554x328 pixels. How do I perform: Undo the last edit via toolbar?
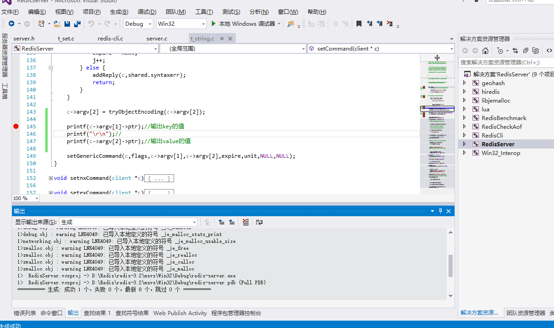tap(91, 23)
